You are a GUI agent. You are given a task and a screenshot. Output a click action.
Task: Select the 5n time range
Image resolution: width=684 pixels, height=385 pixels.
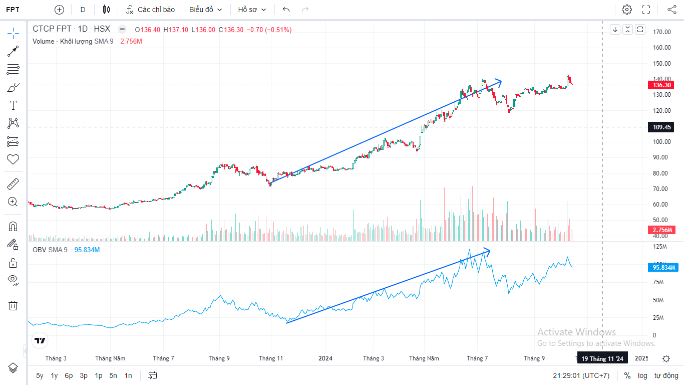113,375
